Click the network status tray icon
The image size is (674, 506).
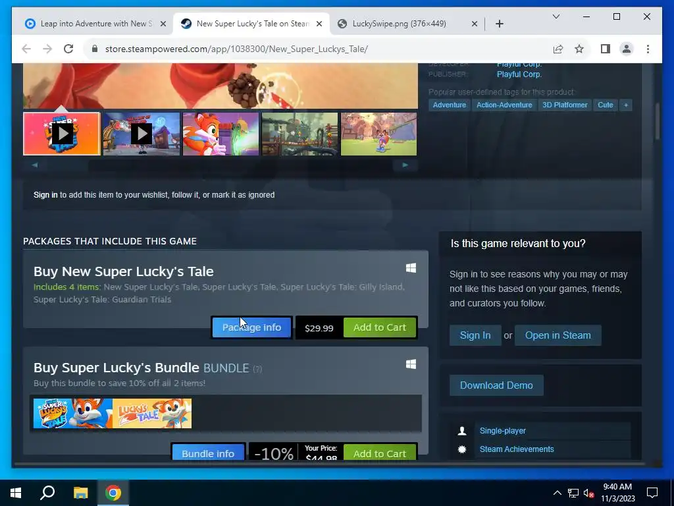pyautogui.click(x=573, y=493)
